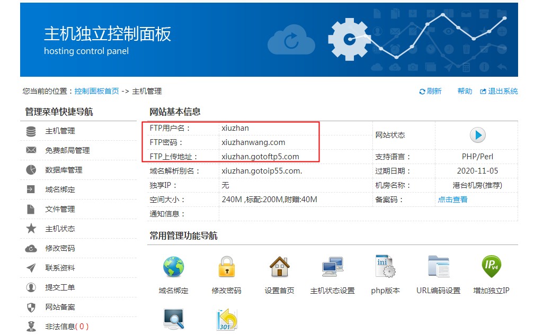Click 退出系统 to log out
The width and height of the screenshot is (543, 335).
coord(499,91)
